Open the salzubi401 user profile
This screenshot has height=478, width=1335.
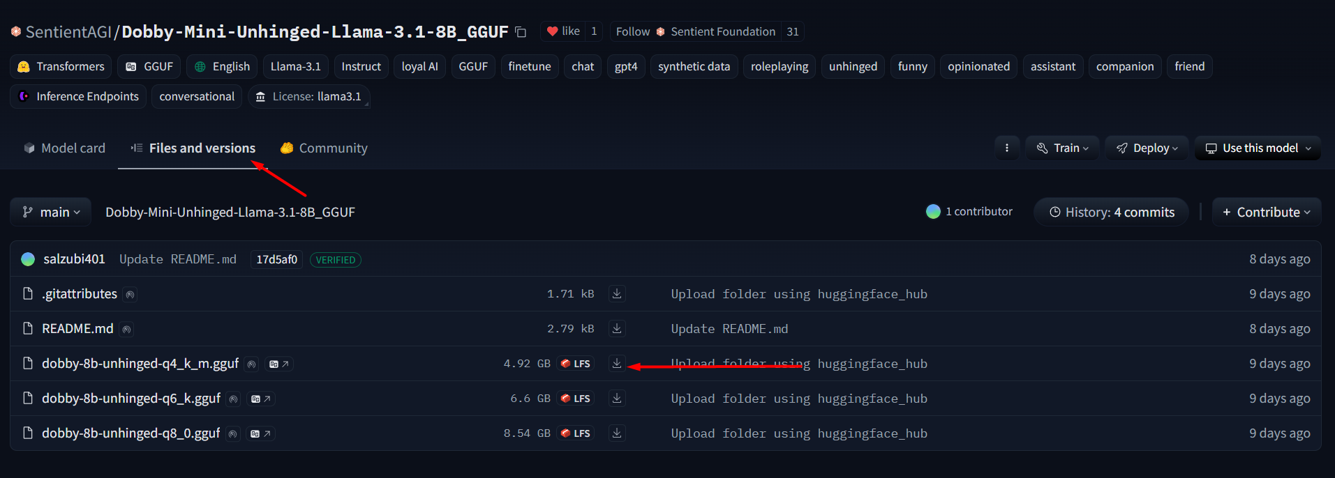point(74,259)
